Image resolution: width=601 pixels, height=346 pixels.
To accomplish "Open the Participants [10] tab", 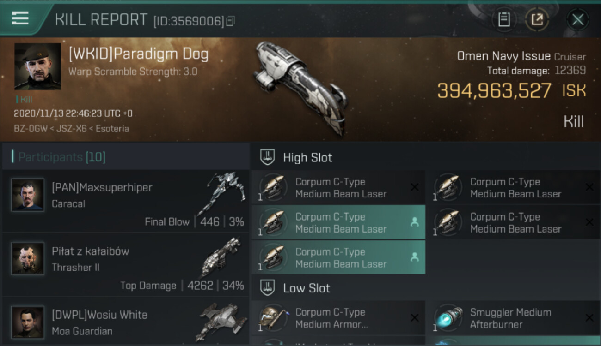I will 62,157.
